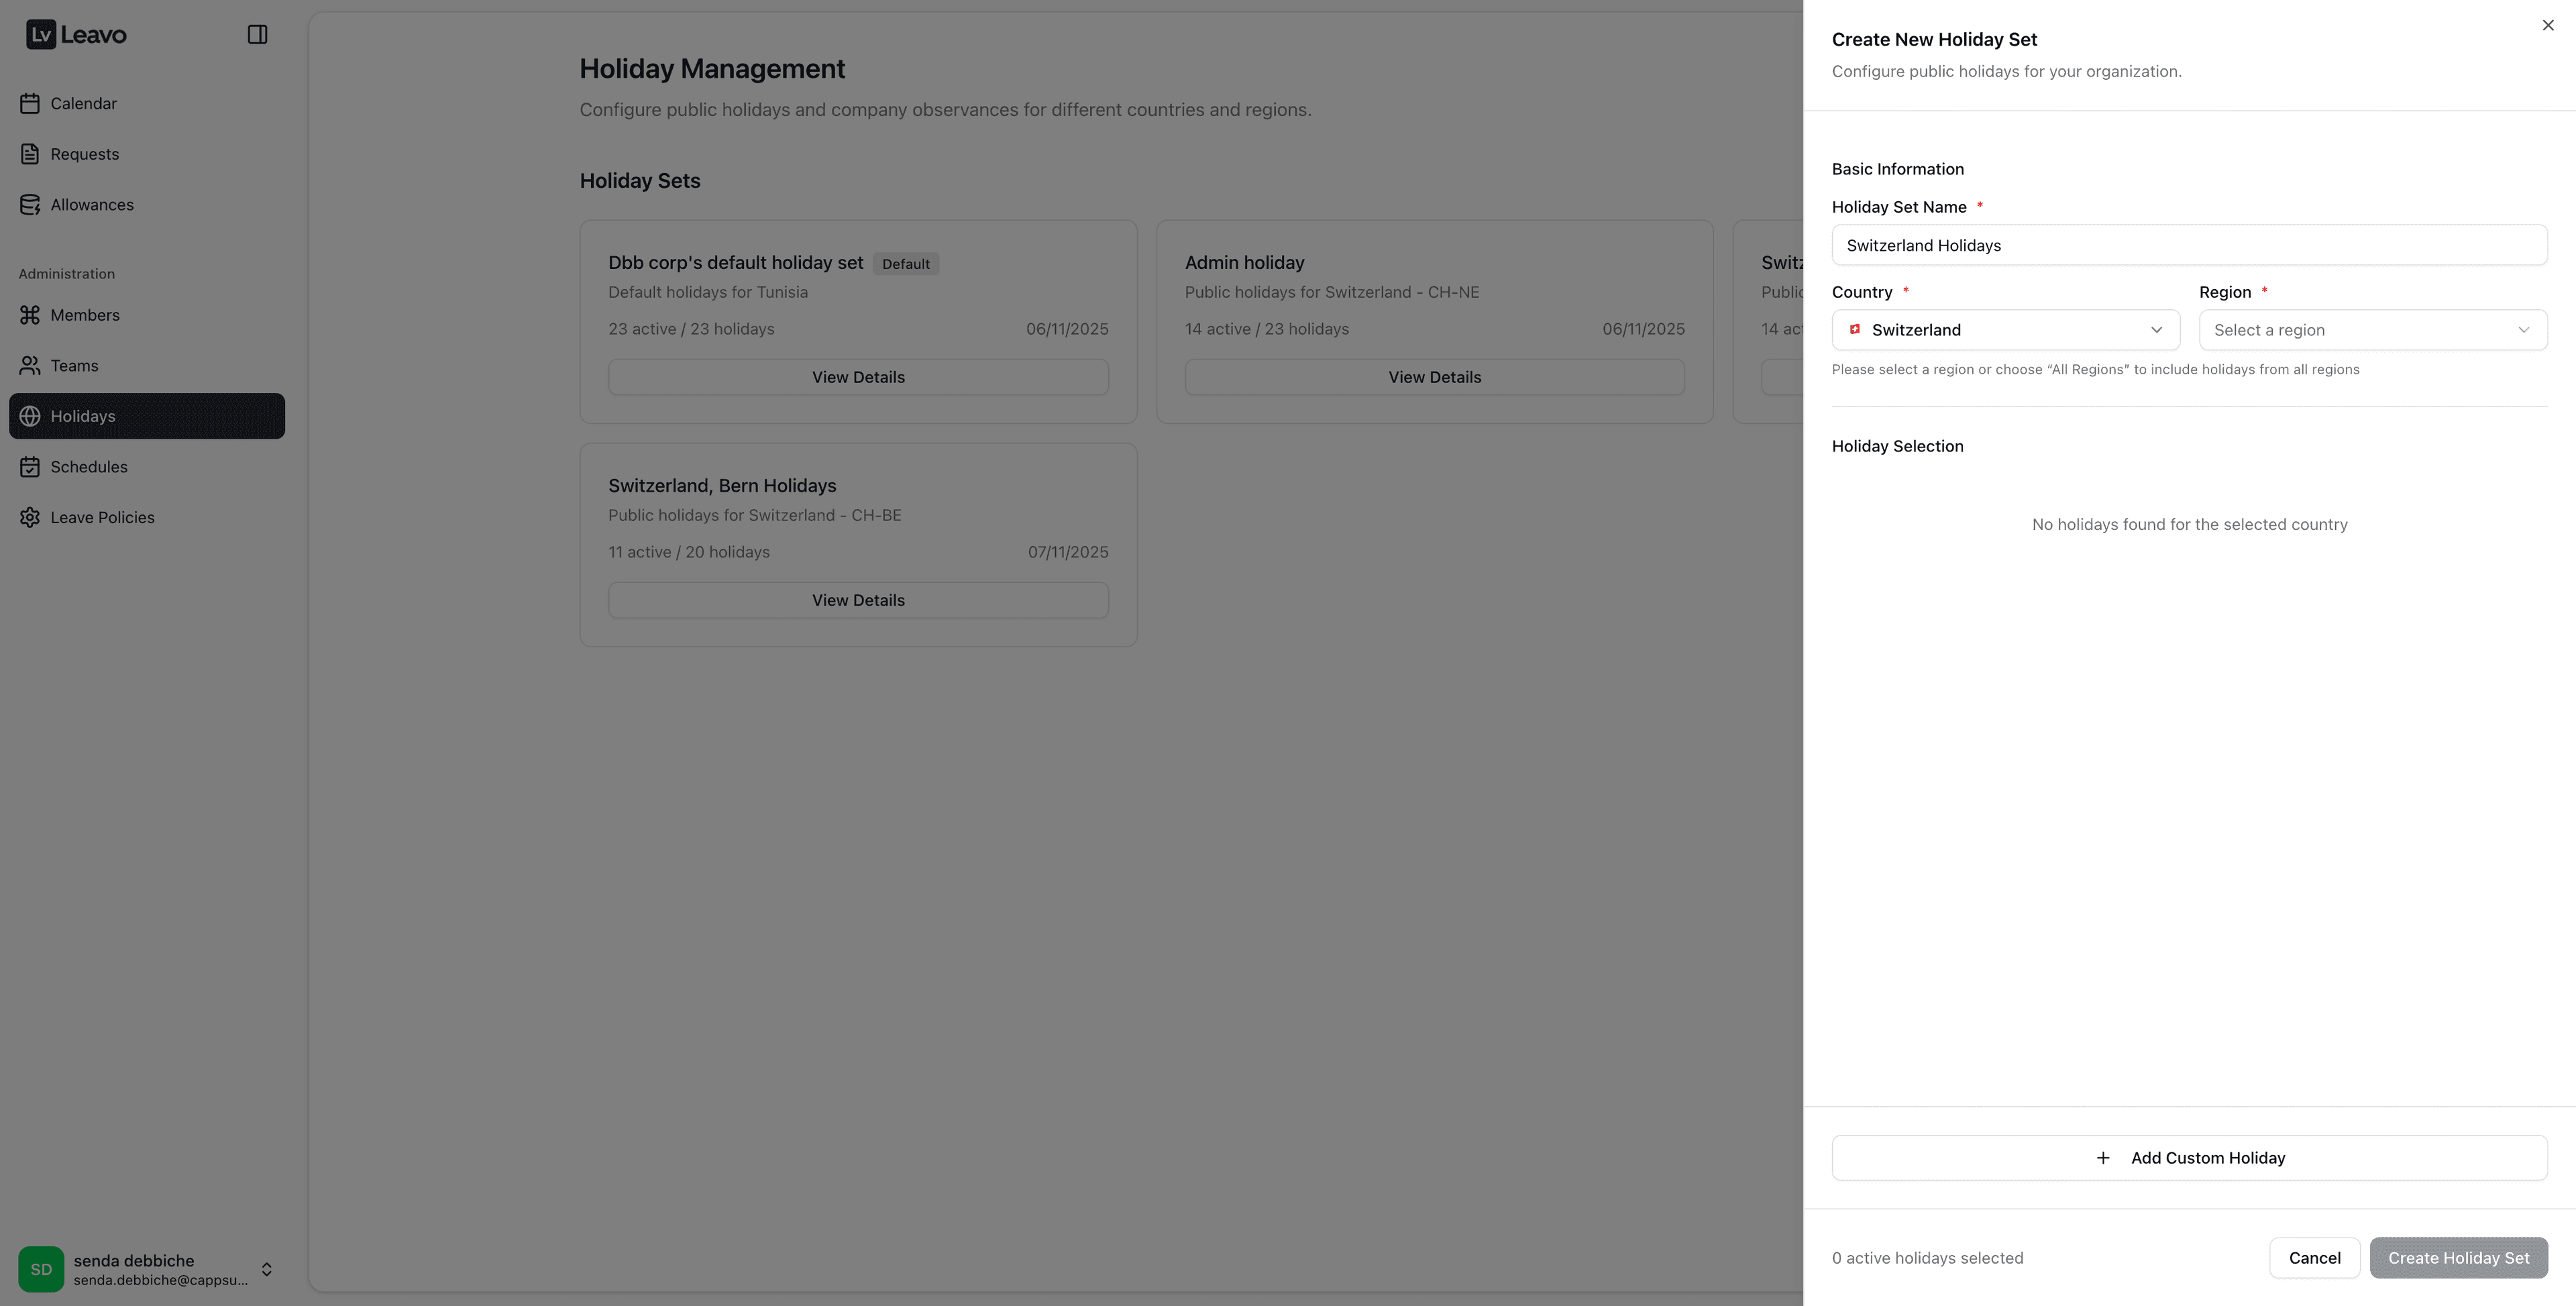The width and height of the screenshot is (2576, 1306).
Task: Click the Leavo logo icon
Action: click(41, 35)
